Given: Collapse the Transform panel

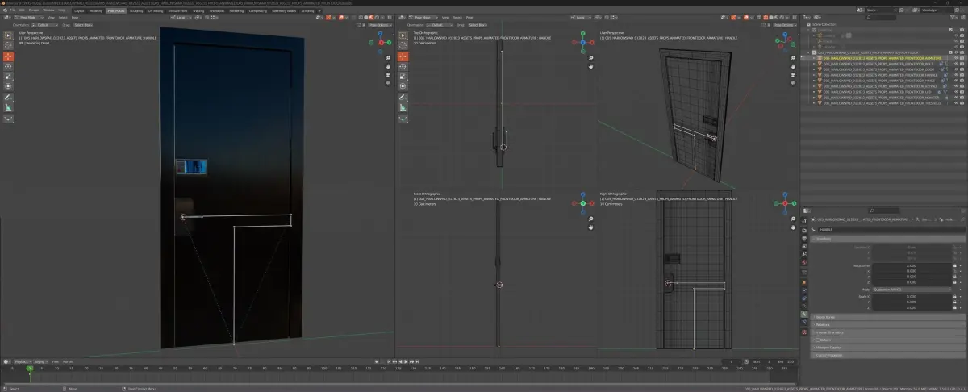Looking at the screenshot, I should (x=887, y=239).
